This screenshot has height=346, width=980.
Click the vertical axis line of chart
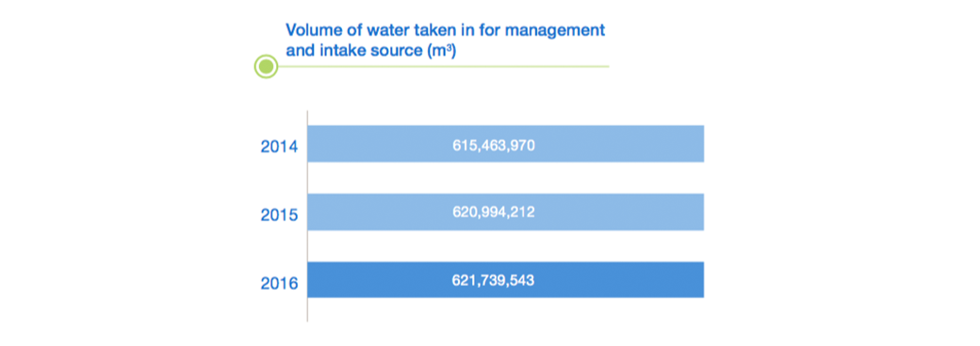[307, 216]
